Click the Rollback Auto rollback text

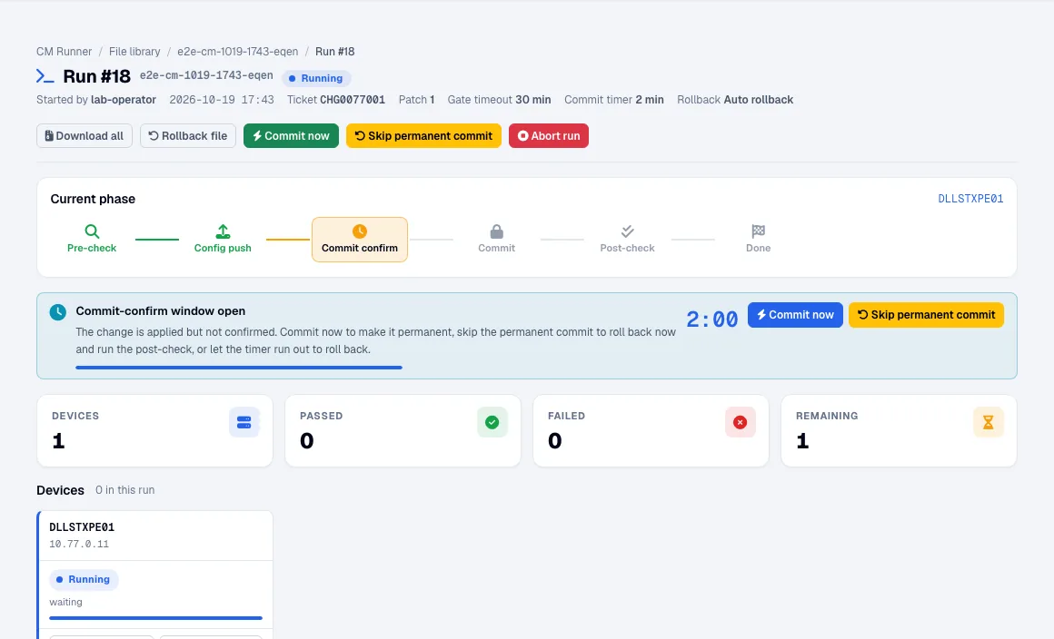pyautogui.click(x=735, y=100)
